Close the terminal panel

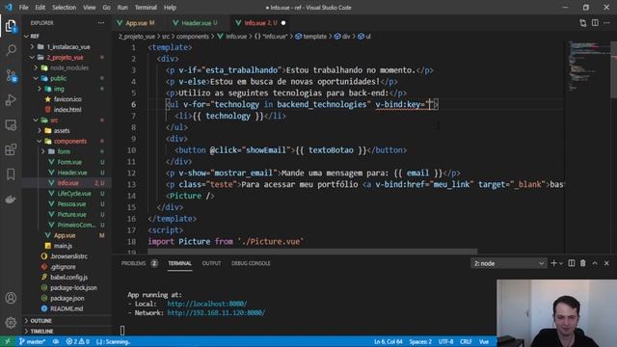606,263
